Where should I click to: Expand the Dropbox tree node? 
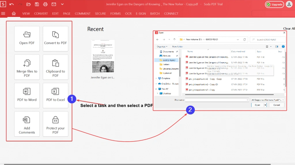click(x=156, y=78)
